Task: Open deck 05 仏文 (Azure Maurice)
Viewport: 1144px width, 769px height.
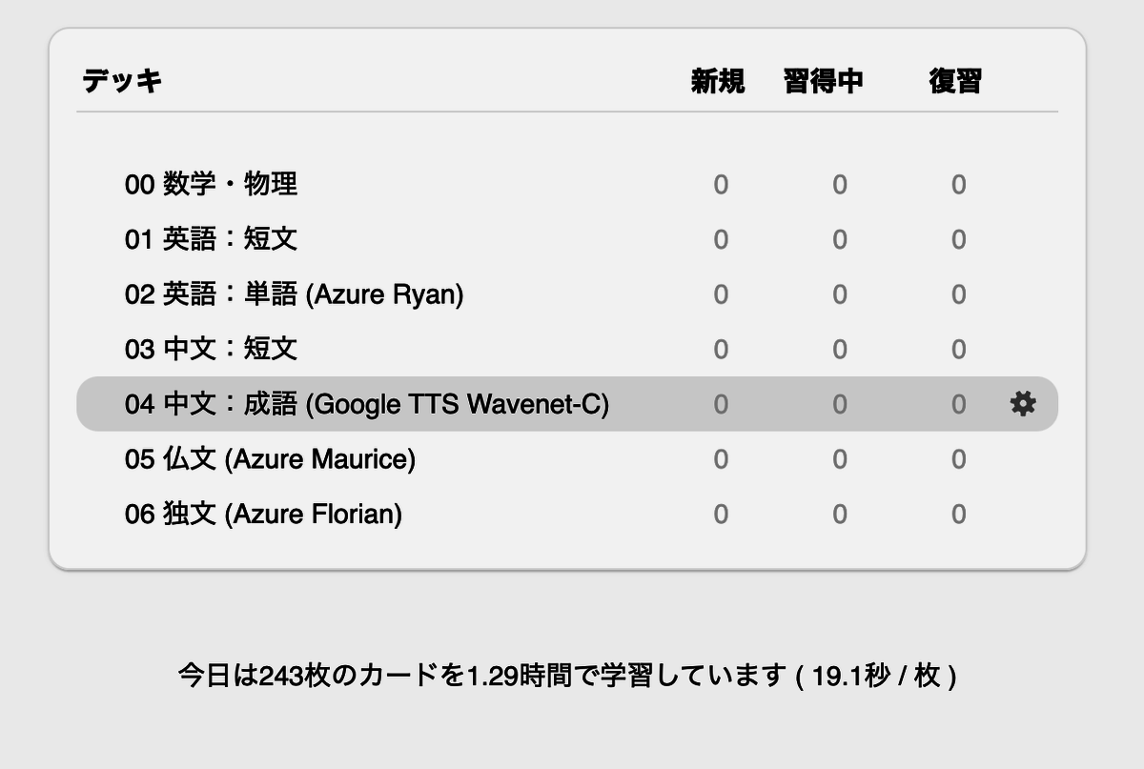Action: [x=270, y=459]
